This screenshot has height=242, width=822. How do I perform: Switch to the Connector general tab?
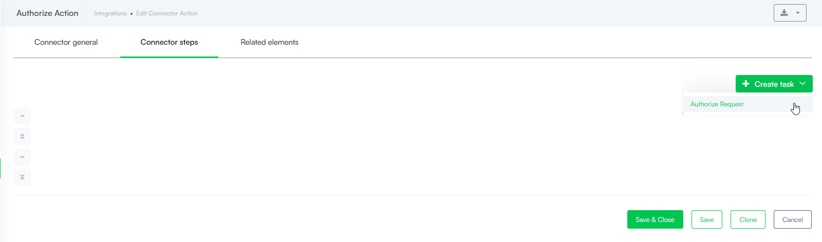click(66, 42)
